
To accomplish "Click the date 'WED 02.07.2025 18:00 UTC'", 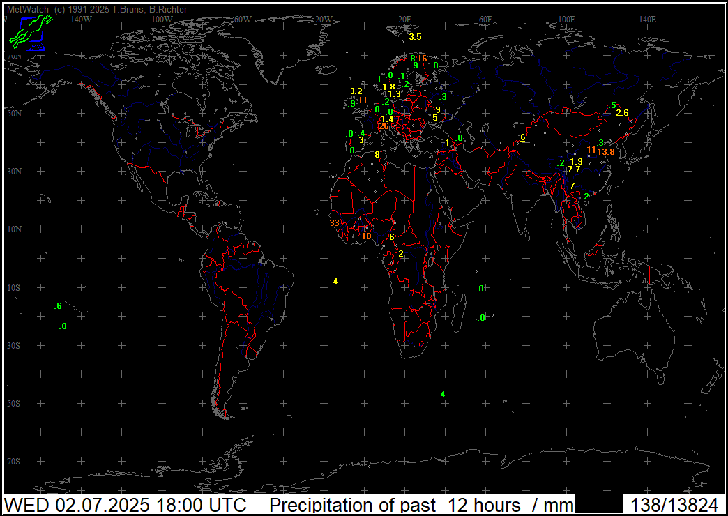I will 126,505.
